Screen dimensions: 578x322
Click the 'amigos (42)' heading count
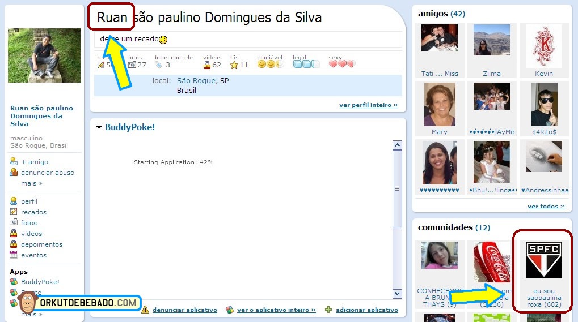click(457, 14)
